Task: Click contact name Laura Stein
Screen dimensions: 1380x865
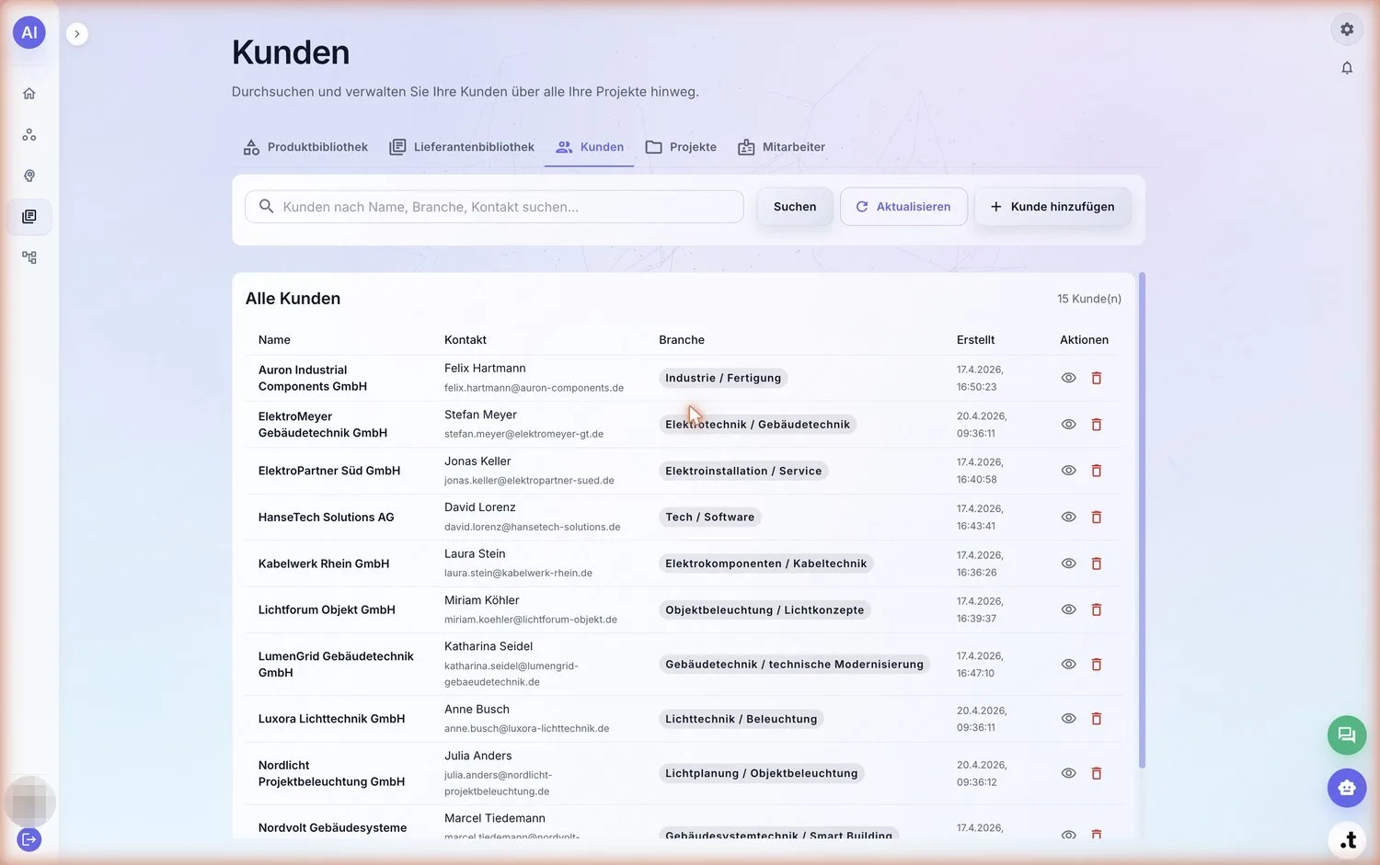Action: click(x=475, y=554)
